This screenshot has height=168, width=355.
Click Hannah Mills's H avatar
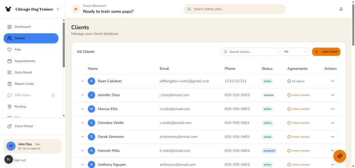[x=91, y=151]
